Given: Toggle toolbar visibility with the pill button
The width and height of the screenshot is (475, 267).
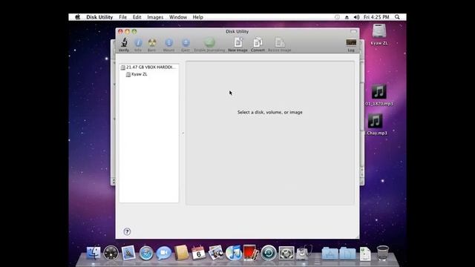Looking at the screenshot, I should pos(353,31).
